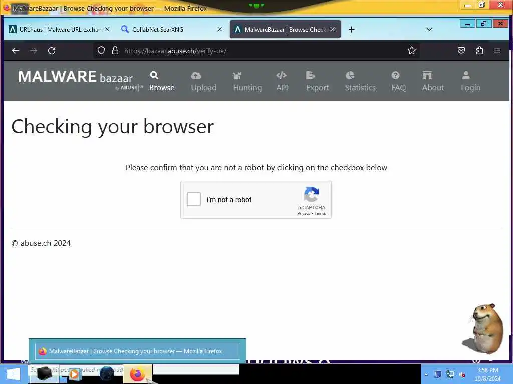Open the Statistics pie chart icon

[350, 76]
